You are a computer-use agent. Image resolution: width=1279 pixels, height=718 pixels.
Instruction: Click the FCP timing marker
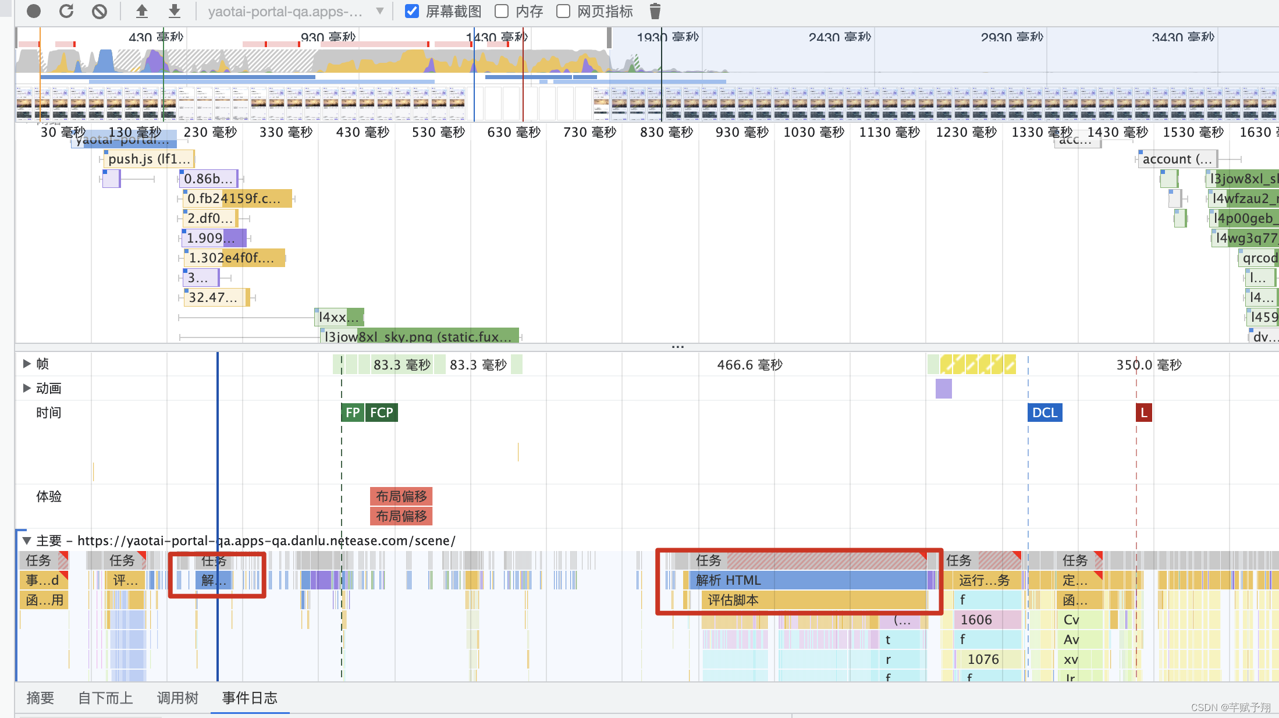click(x=382, y=413)
